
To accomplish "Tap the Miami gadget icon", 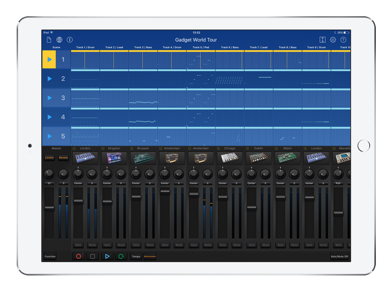I will [288, 158].
